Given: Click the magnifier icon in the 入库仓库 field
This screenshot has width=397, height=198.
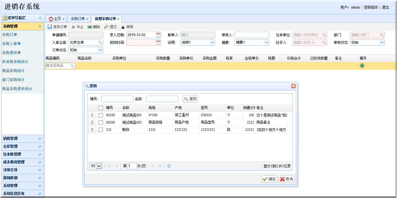Looking at the screenshot, I should [100, 42].
